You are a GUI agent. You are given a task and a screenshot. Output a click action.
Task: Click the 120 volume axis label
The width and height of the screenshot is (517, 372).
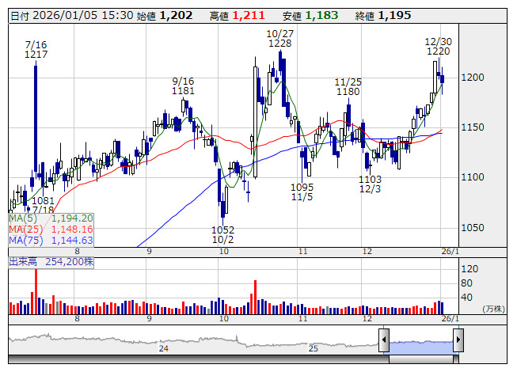(469, 269)
